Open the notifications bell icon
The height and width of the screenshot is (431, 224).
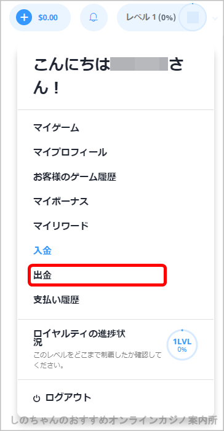tap(94, 18)
